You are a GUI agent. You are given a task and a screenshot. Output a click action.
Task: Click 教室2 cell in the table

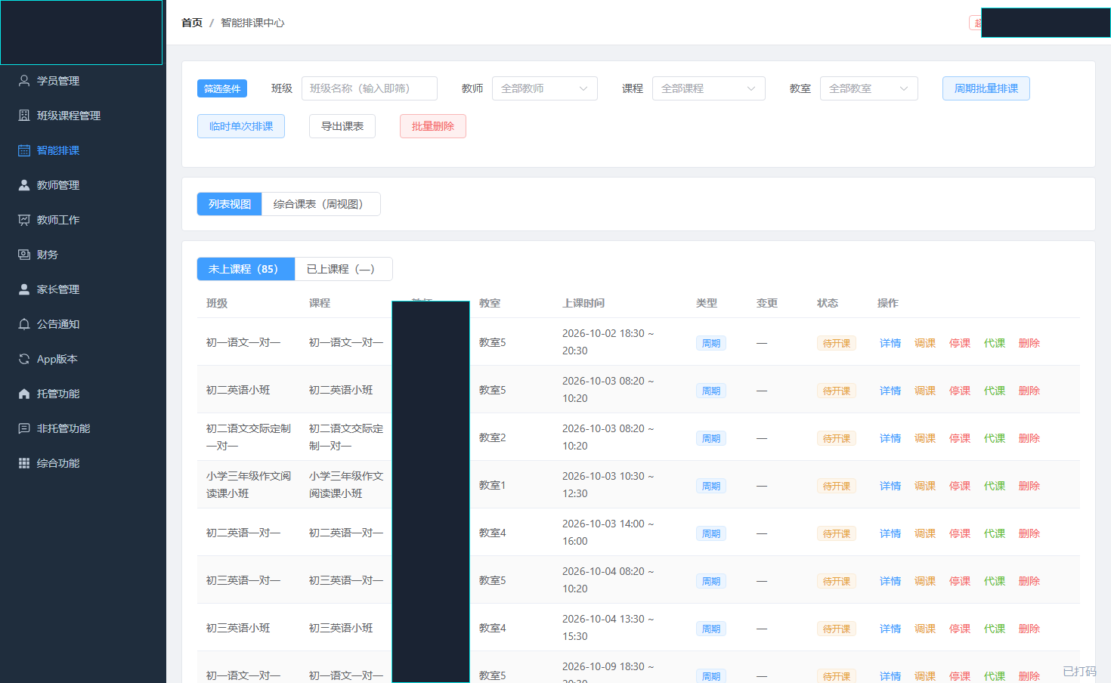click(493, 437)
